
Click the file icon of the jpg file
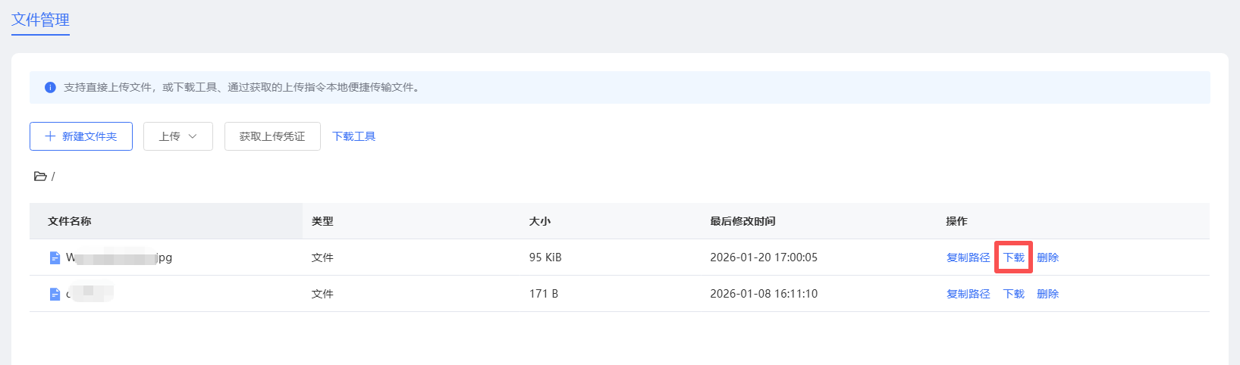[x=55, y=257]
